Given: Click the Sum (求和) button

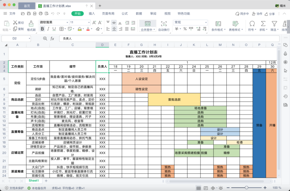Looking at the screenshot, I should (263, 26).
